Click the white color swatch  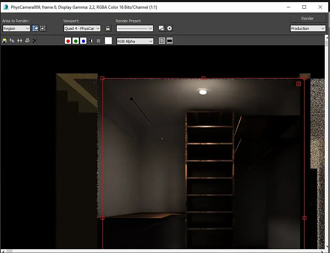pyautogui.click(x=108, y=41)
